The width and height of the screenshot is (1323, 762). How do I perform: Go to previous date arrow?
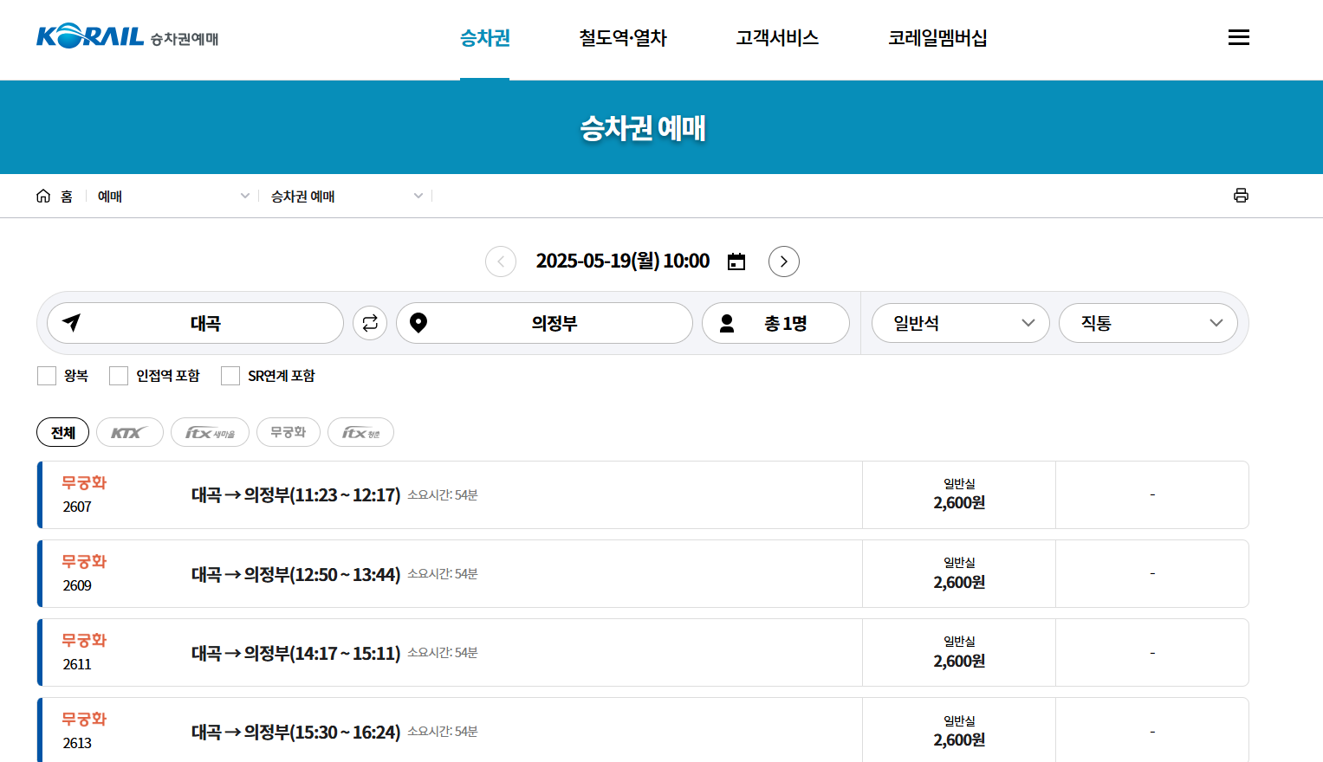pos(501,262)
